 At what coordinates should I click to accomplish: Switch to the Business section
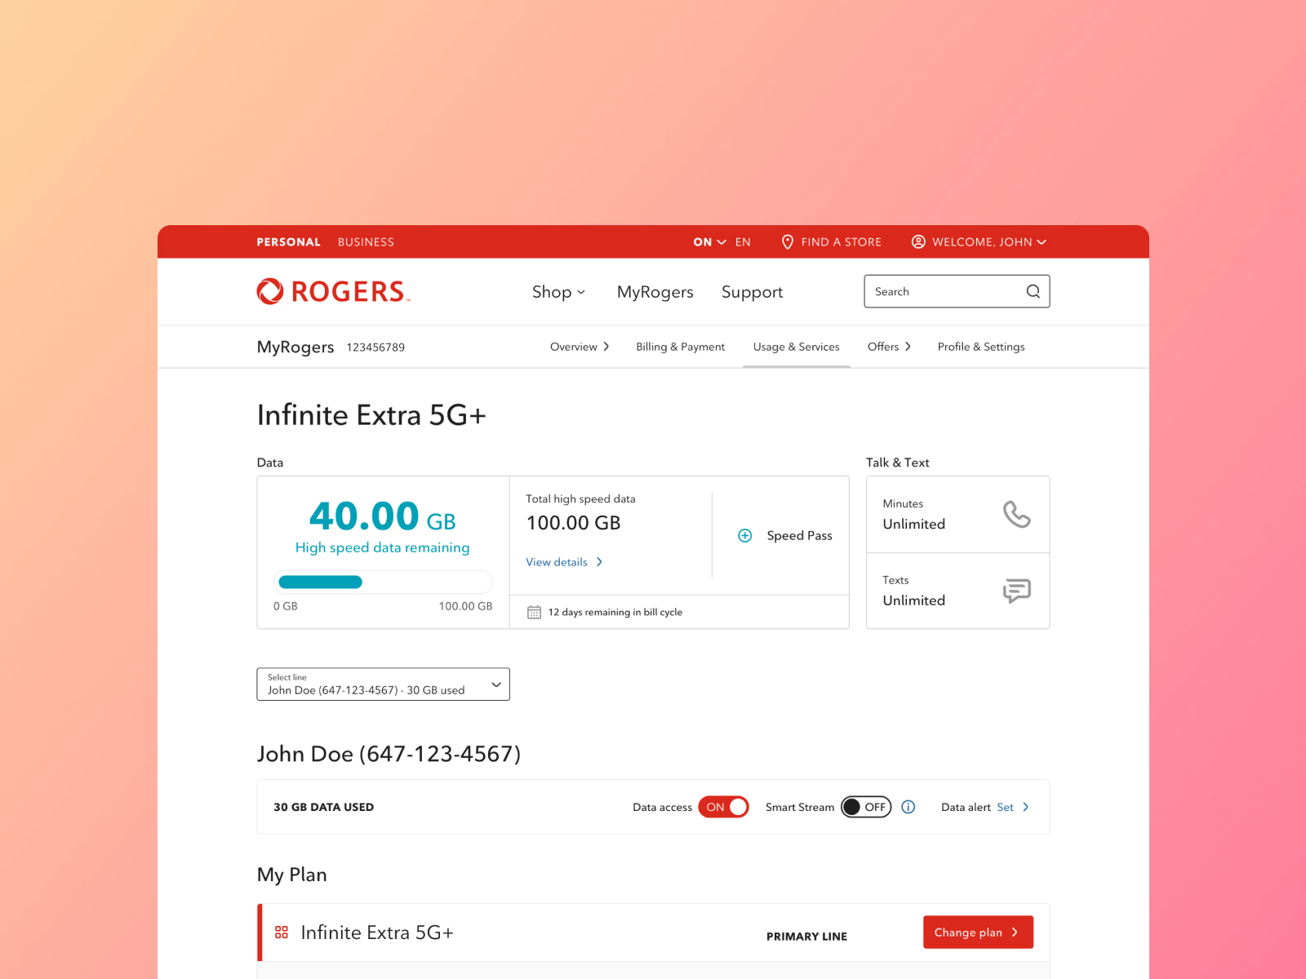(366, 242)
